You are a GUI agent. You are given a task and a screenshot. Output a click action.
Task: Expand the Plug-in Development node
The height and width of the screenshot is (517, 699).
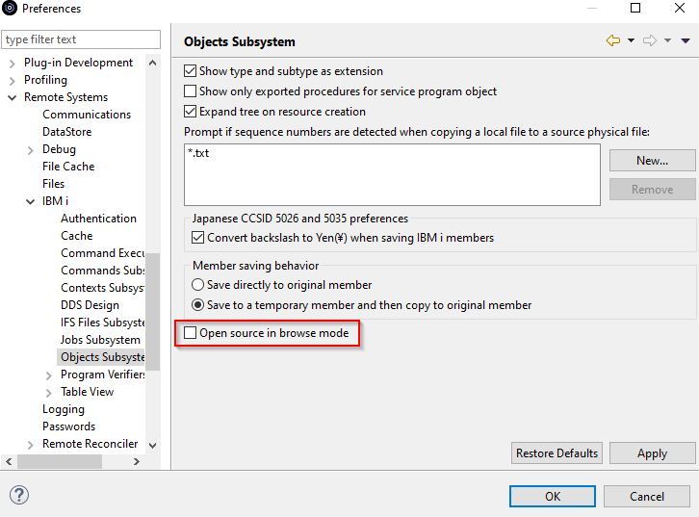(x=13, y=63)
